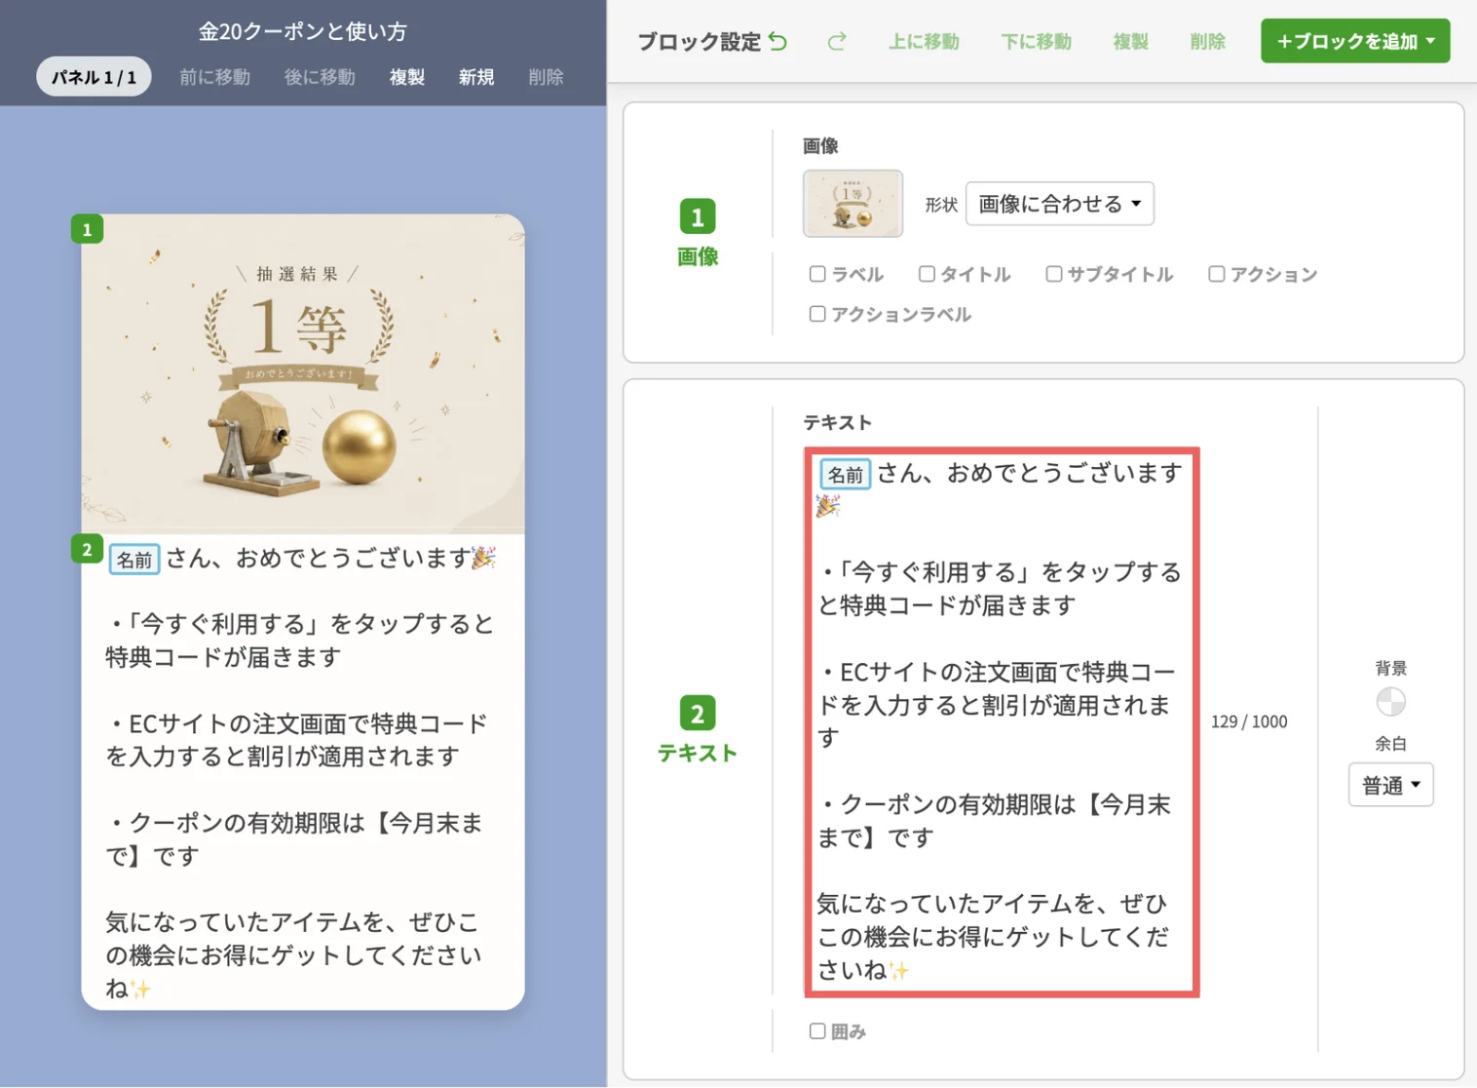Enable the アクションラベル checkbox

[x=817, y=314]
